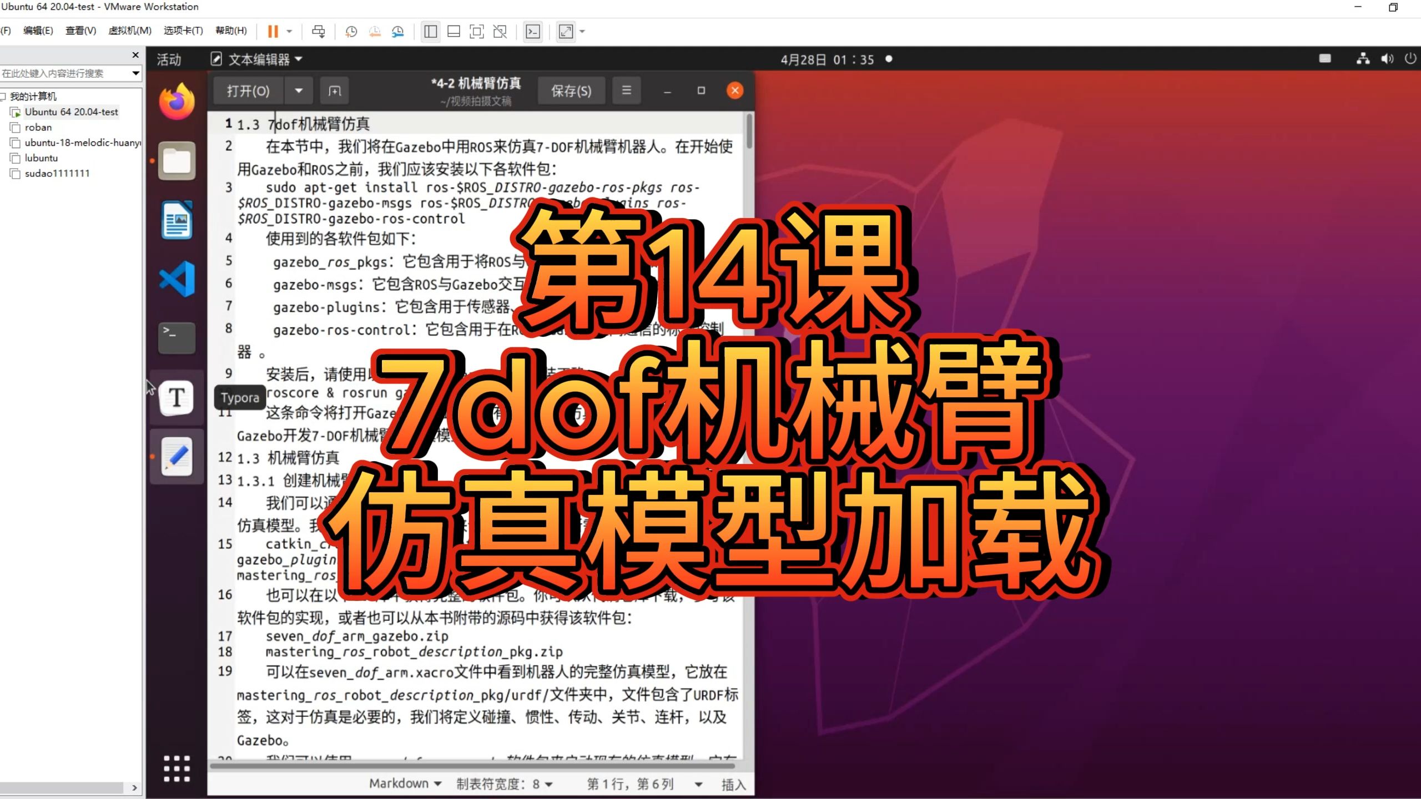Screen dimensions: 1421x799
Task: Open the console view icon in VMware
Action: point(533,32)
